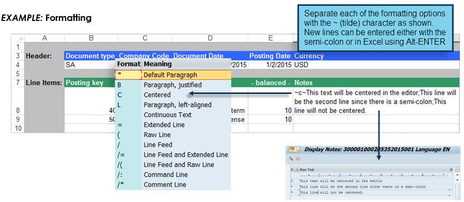Select 'Extended Line' from format list
Image resolution: width=464 pixels, height=202 pixels.
[173, 125]
